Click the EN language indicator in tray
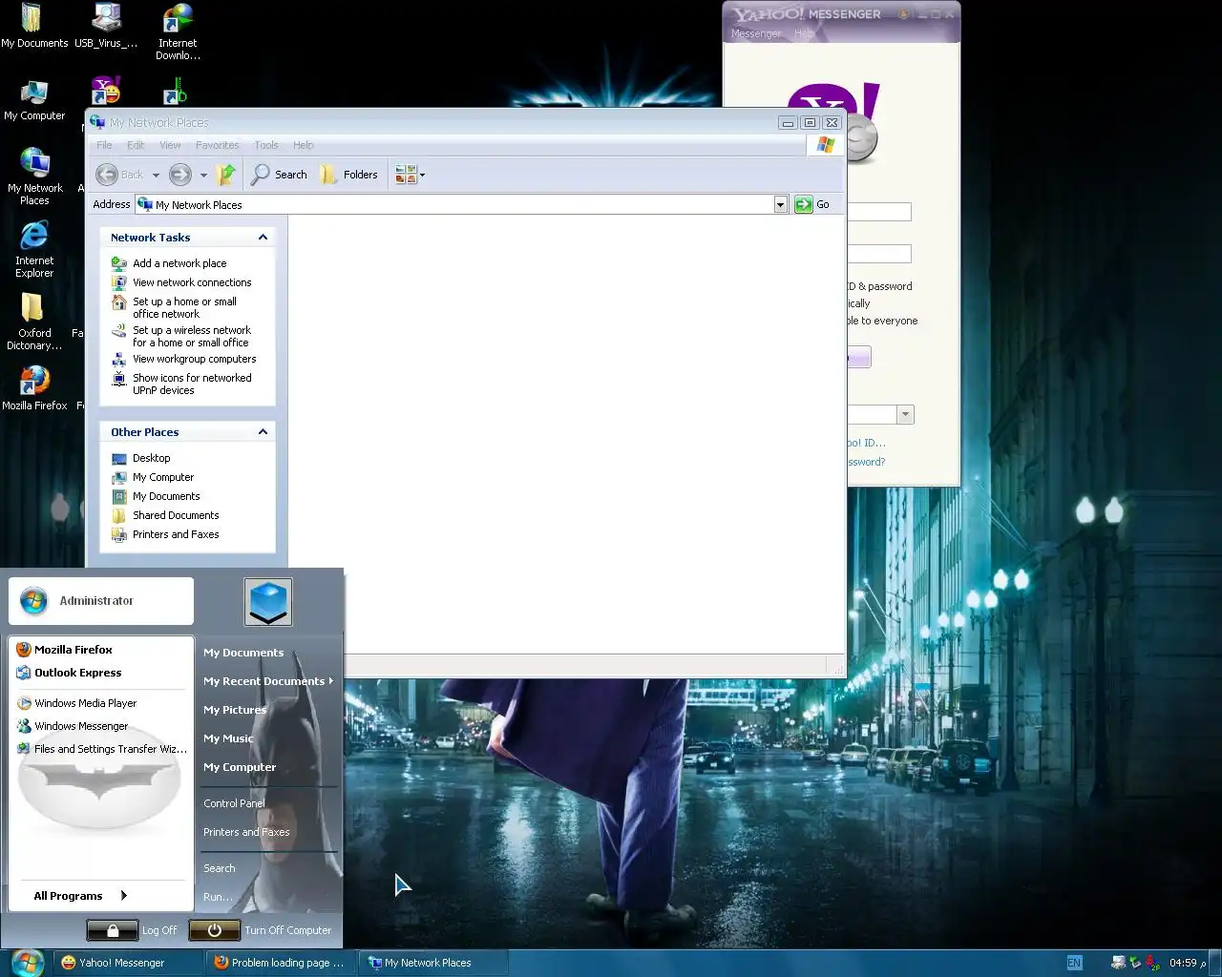Screen dimensions: 1222x977 point(1074,963)
